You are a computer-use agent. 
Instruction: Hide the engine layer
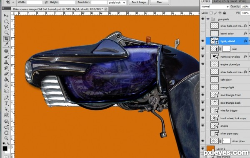coord(202,126)
